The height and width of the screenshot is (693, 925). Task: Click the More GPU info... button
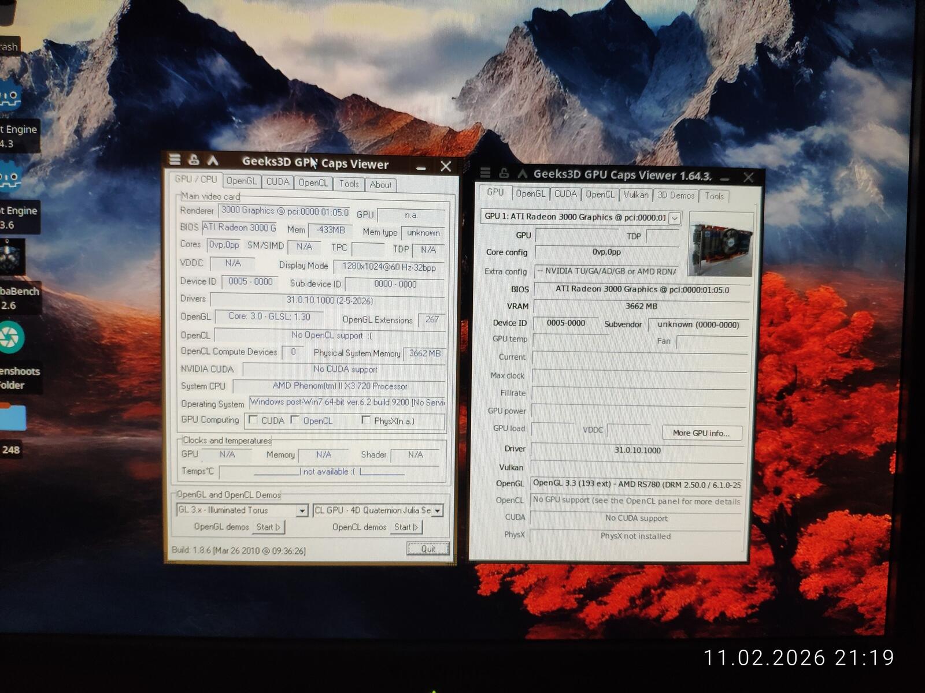point(701,433)
